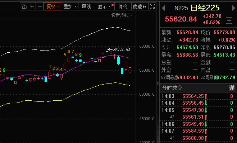Select the 14:05 trade row 55547.90
The image size is (237, 143).
198,110
